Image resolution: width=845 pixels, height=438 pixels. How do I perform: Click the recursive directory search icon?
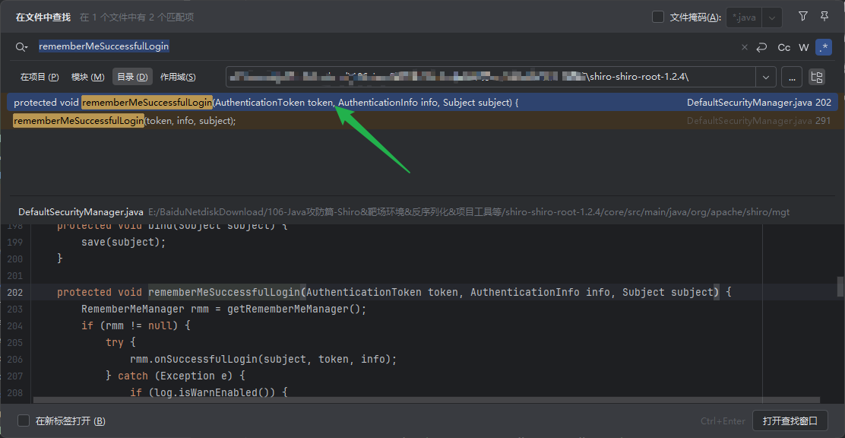click(x=816, y=77)
